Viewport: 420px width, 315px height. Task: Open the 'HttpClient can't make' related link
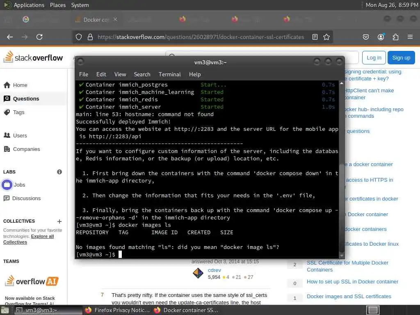pyautogui.click(x=369, y=94)
